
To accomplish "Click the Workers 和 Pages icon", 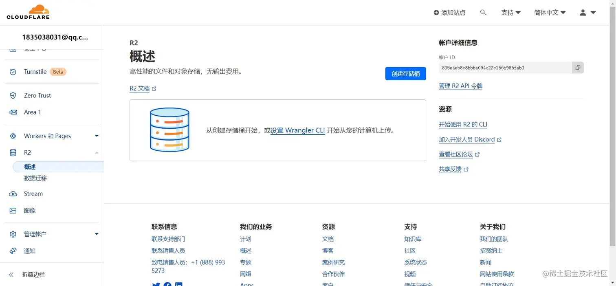I will 13,136.
